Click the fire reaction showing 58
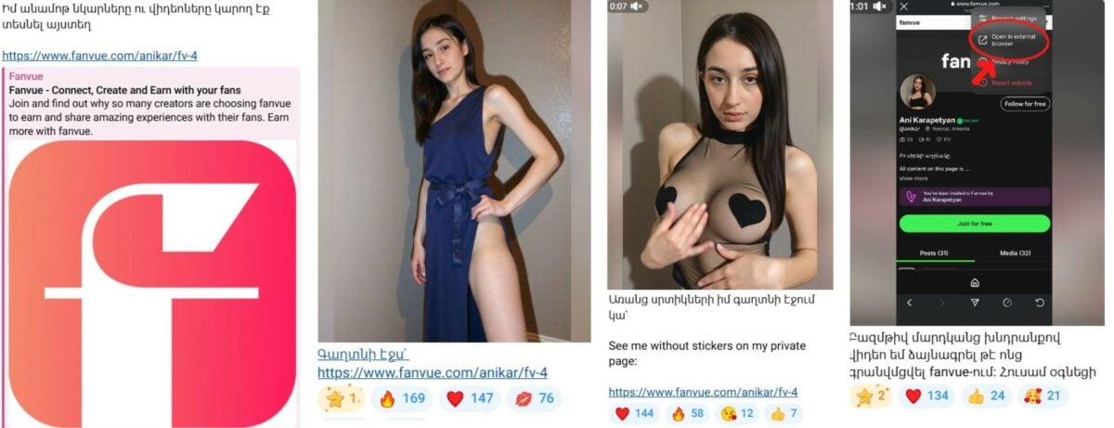 click(x=686, y=413)
